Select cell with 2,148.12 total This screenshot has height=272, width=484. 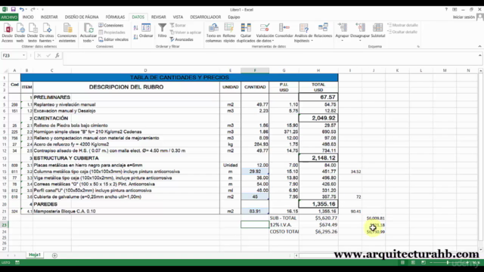[x=318, y=158]
